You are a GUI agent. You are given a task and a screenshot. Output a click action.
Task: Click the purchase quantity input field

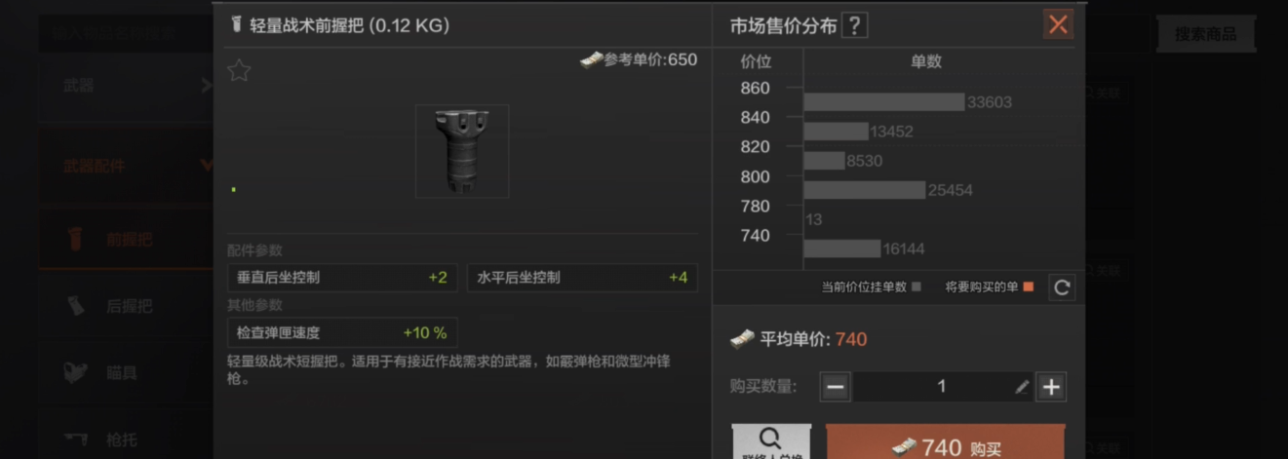942,387
